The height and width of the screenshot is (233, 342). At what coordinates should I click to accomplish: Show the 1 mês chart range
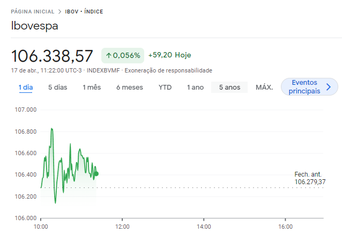[x=92, y=88]
